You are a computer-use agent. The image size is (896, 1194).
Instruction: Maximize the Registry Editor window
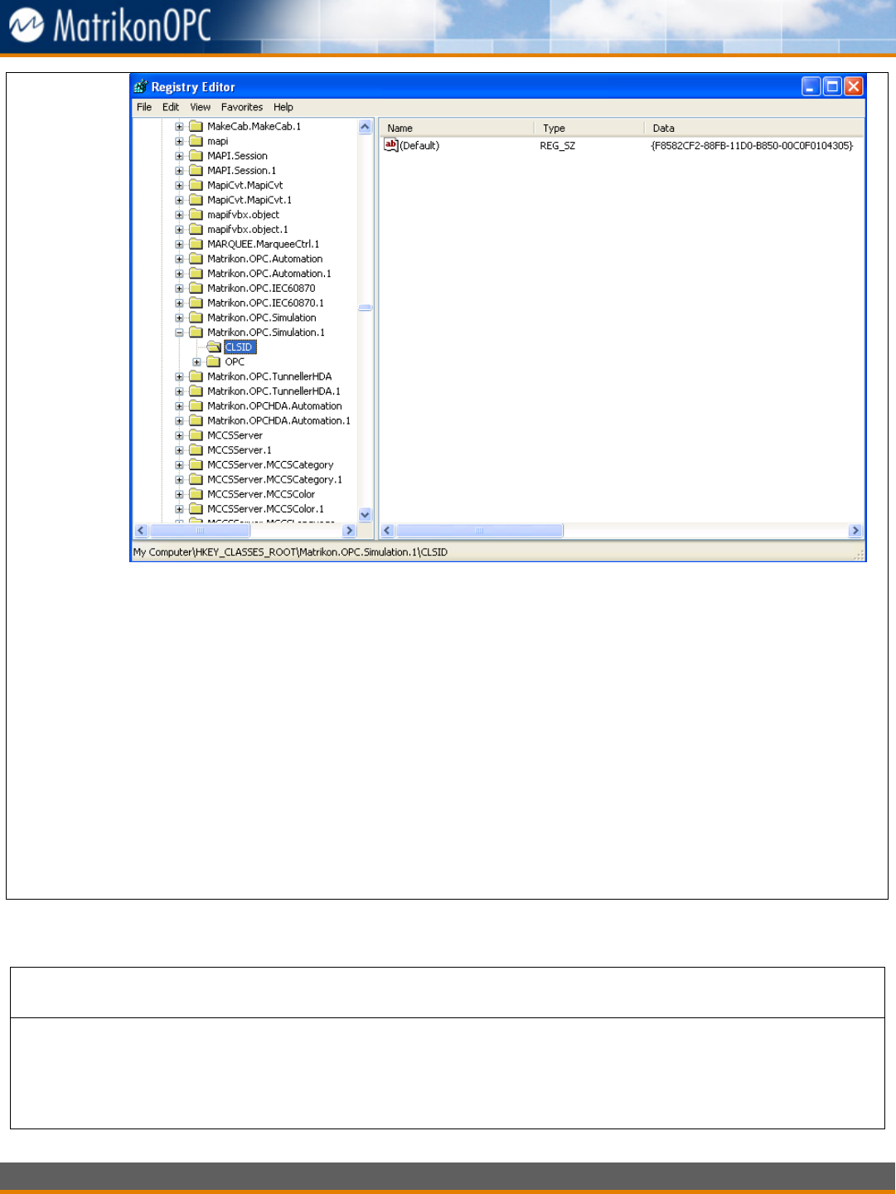(x=832, y=86)
